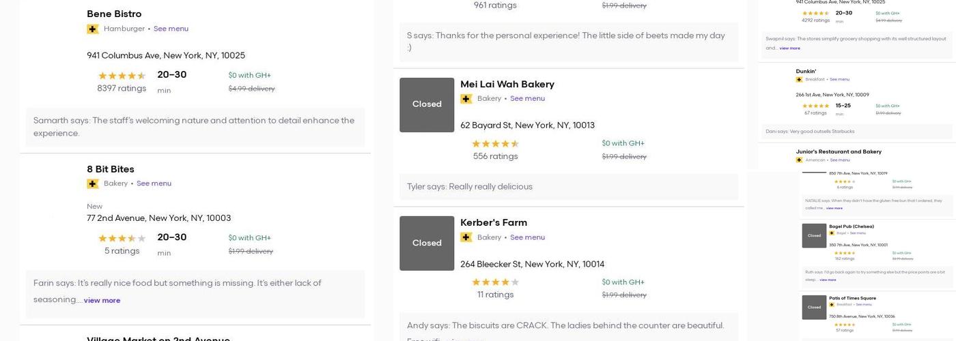Click the star rating for Kerber's Farm

coord(495,282)
